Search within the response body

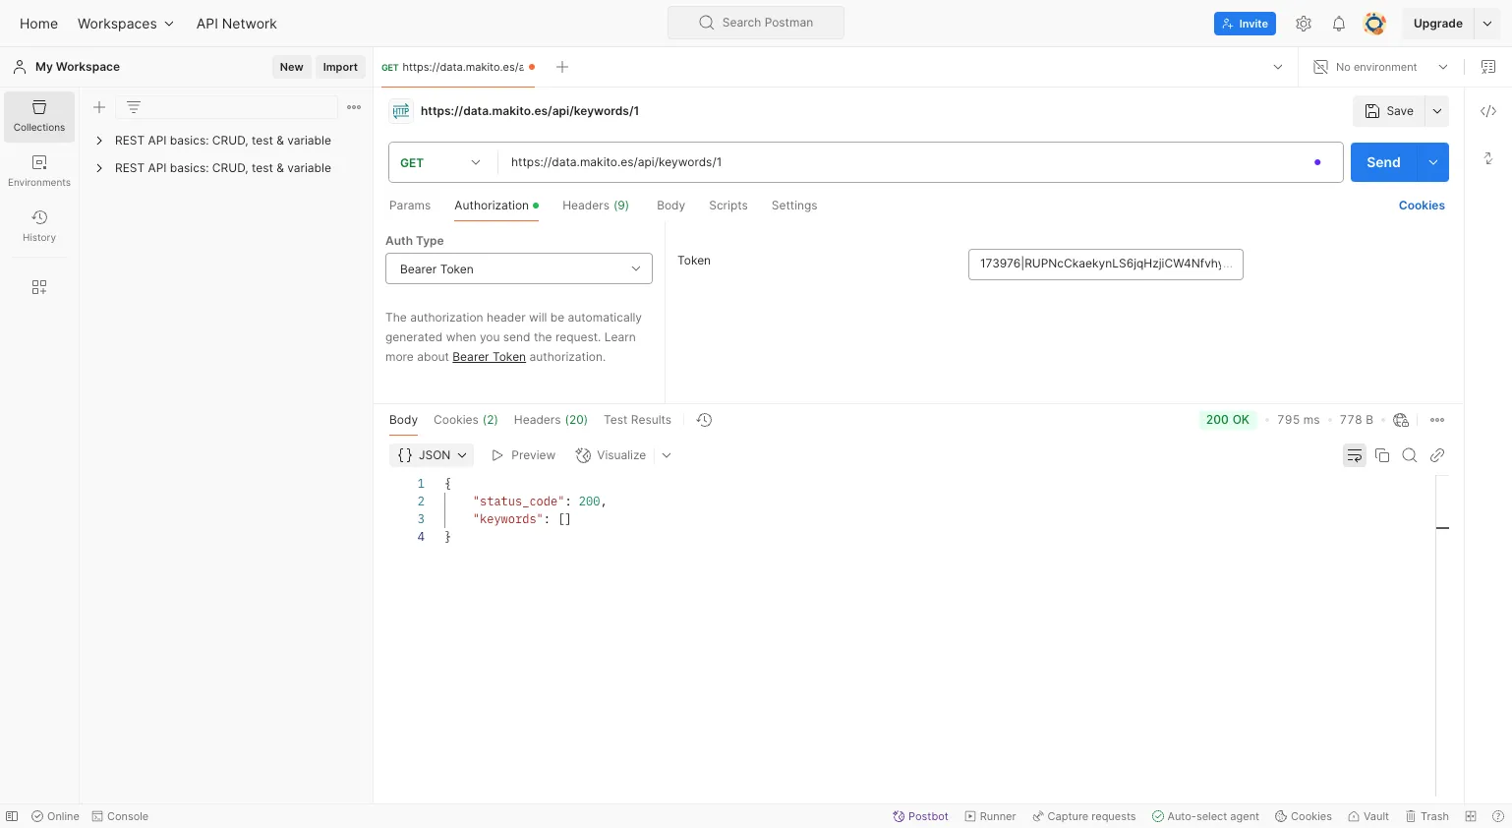pyautogui.click(x=1410, y=455)
